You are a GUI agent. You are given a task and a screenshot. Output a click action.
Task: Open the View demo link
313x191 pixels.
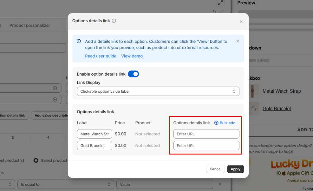132,56
